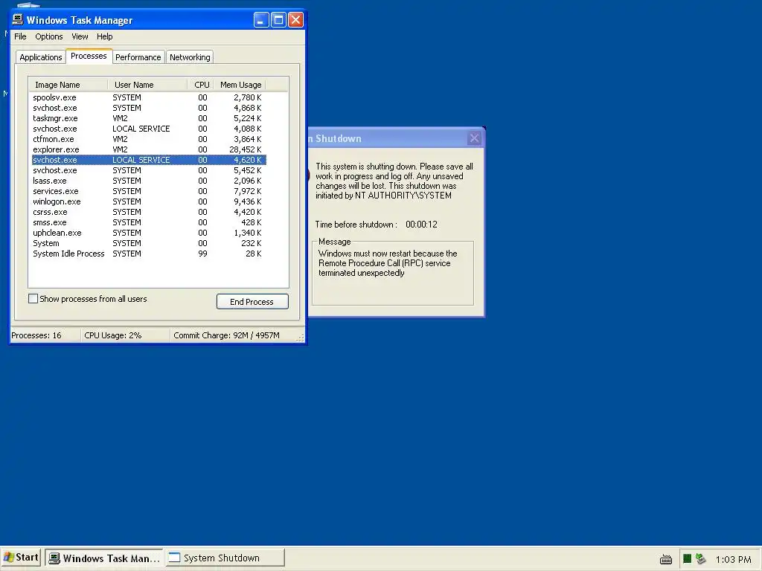Select Windows Task Manager taskbar button
This screenshot has height=571, width=762.
tap(104, 558)
